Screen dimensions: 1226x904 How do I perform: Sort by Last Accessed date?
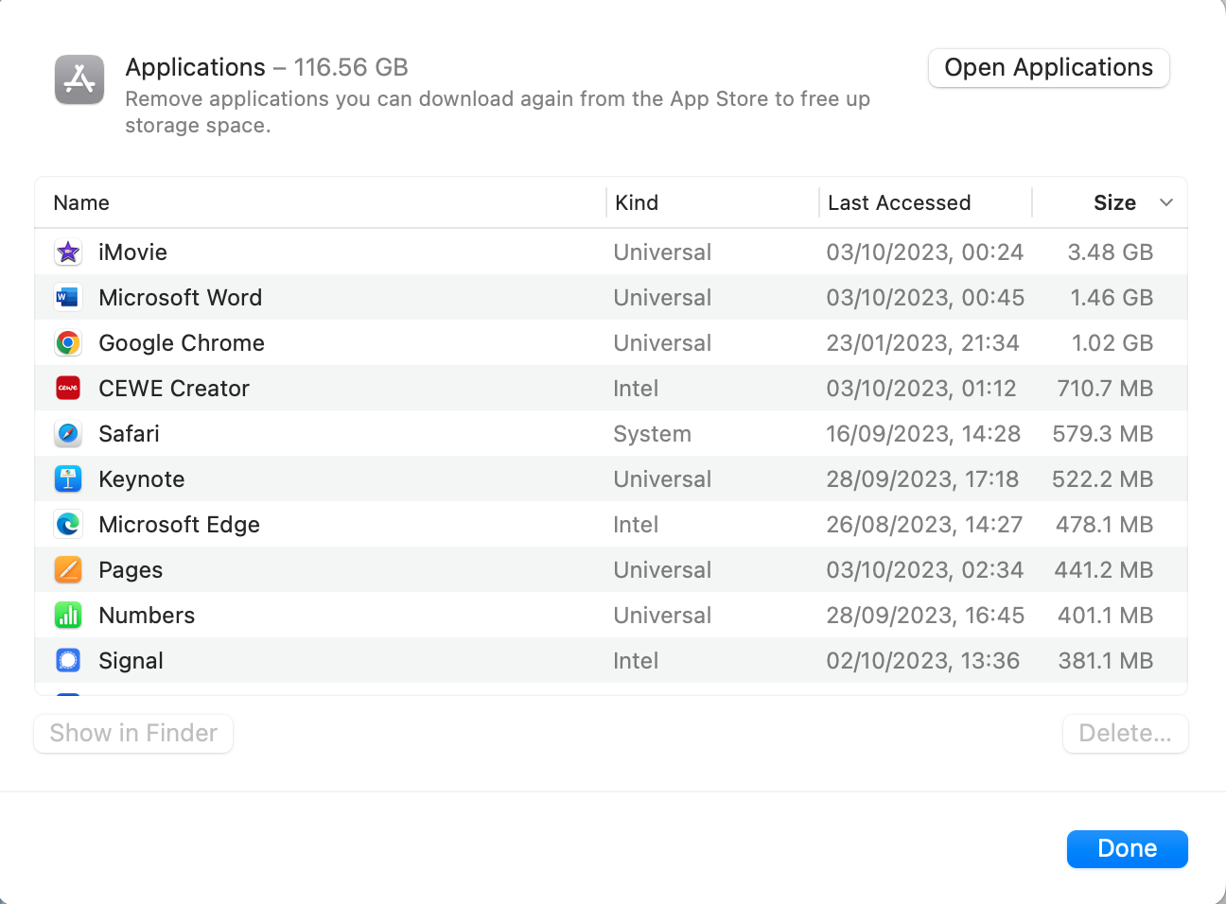899,202
